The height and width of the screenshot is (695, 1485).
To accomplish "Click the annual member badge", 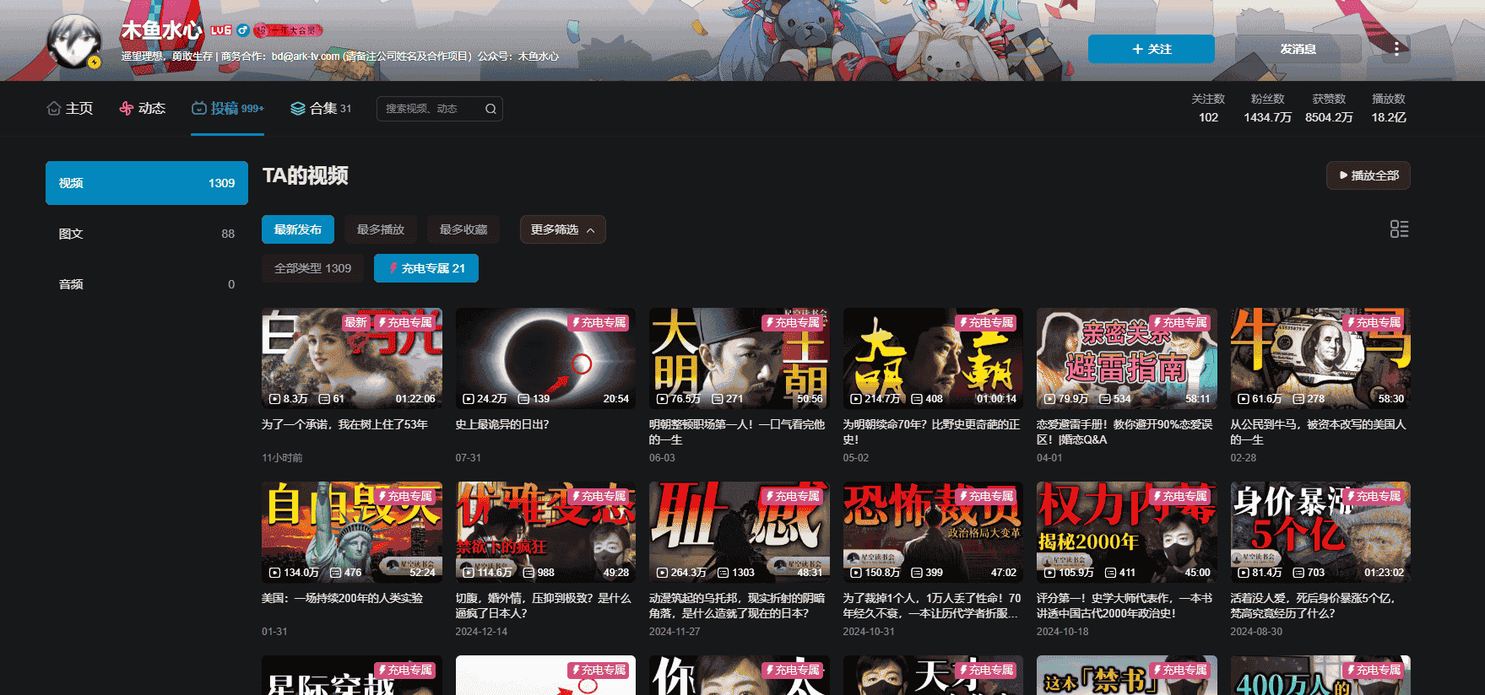I will point(289,30).
